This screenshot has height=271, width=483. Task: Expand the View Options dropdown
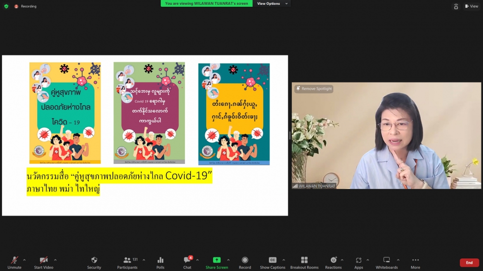[271, 3]
